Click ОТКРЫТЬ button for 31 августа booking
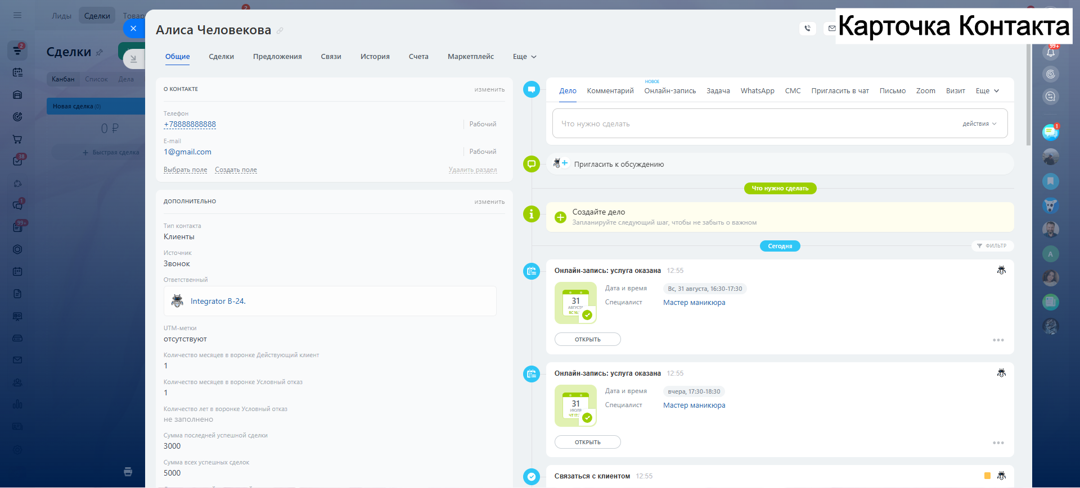This screenshot has width=1080, height=488. coord(587,339)
